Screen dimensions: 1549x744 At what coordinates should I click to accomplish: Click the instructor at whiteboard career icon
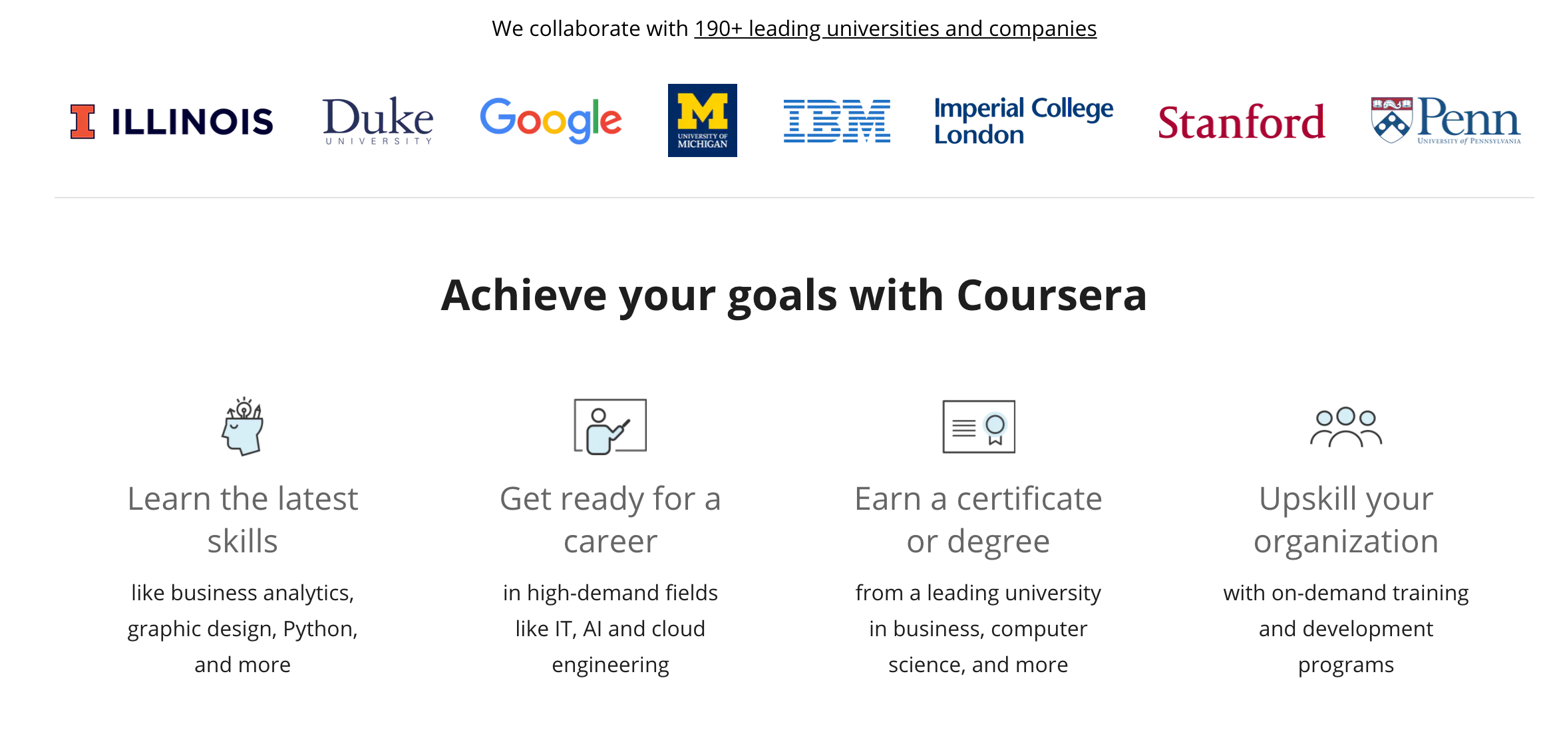pyautogui.click(x=610, y=427)
